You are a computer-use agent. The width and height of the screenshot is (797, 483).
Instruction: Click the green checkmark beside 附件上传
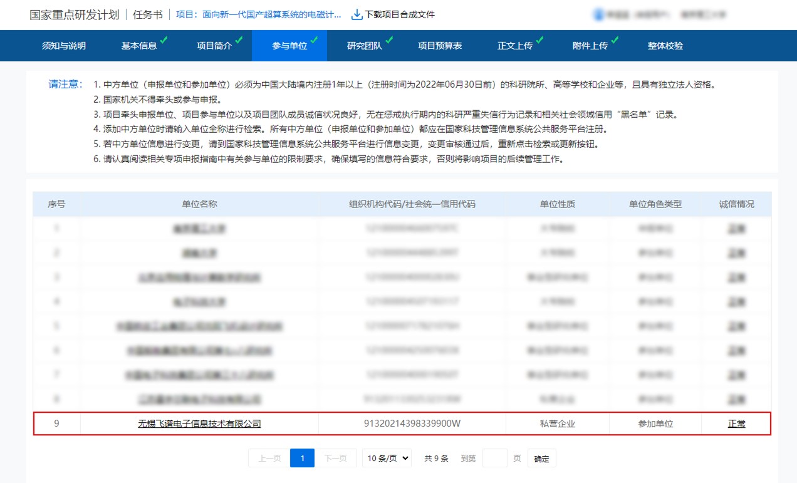[615, 40]
